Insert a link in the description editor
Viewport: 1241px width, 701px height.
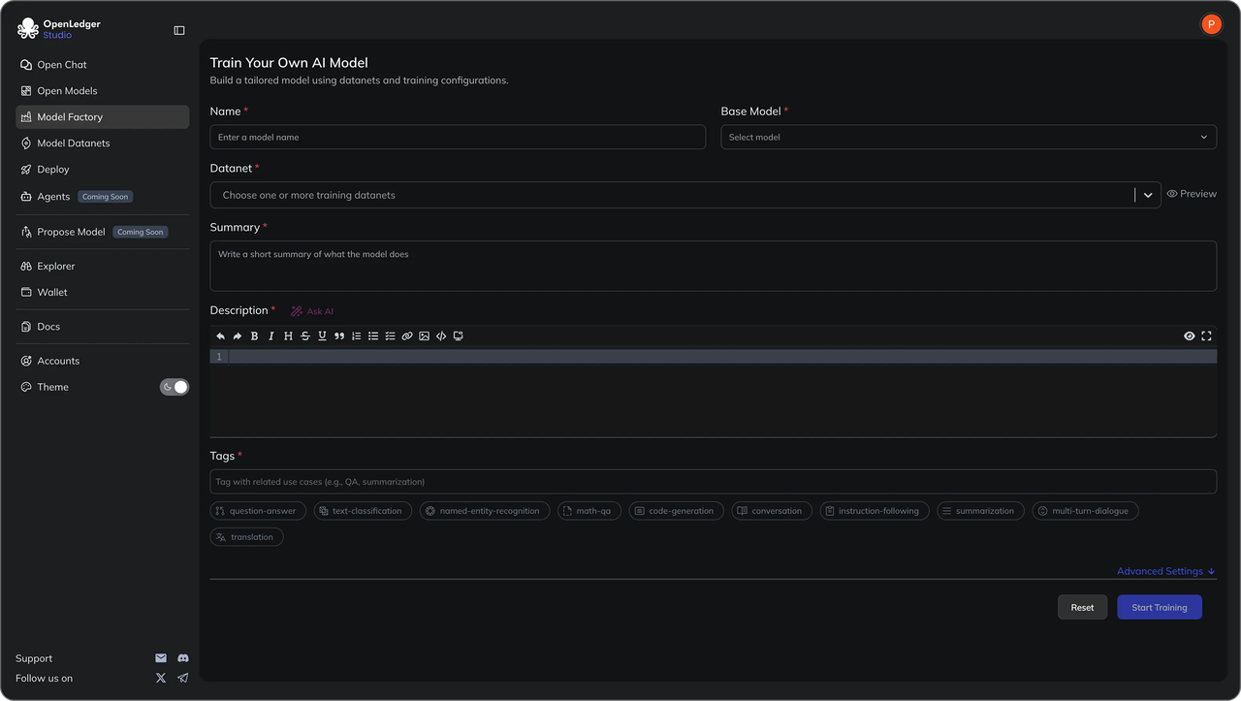[x=407, y=335]
